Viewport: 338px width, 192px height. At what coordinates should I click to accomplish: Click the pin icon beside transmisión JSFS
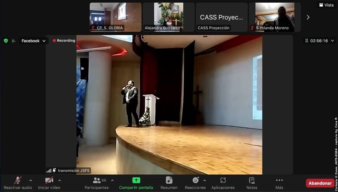point(54,171)
